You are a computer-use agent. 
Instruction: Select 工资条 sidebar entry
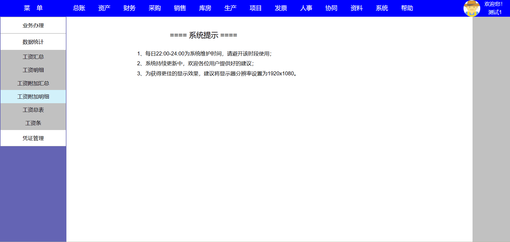33,123
